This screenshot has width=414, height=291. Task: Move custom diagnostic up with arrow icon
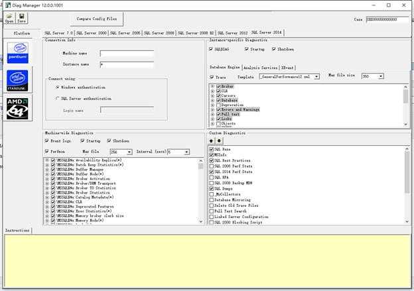pos(212,141)
